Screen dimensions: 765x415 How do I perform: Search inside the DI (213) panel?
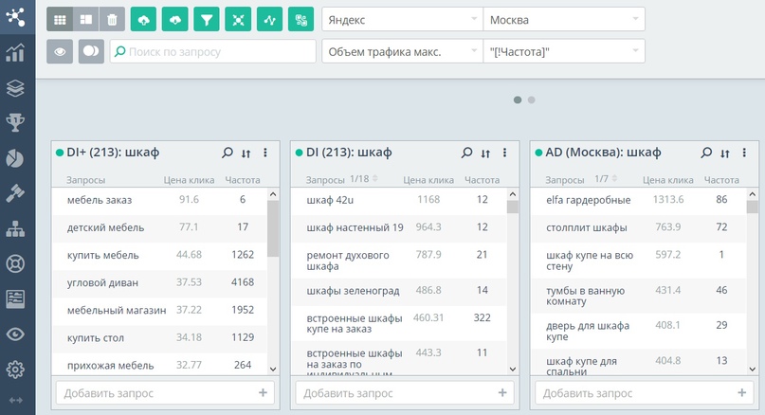[467, 153]
